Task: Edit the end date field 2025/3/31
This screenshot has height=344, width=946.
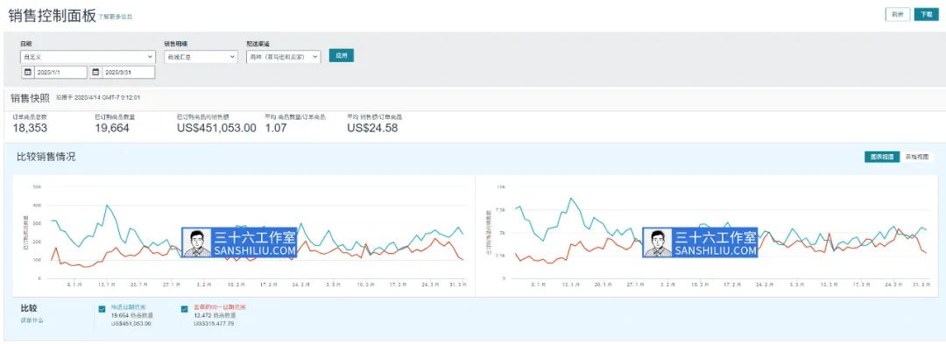Action: pos(129,73)
